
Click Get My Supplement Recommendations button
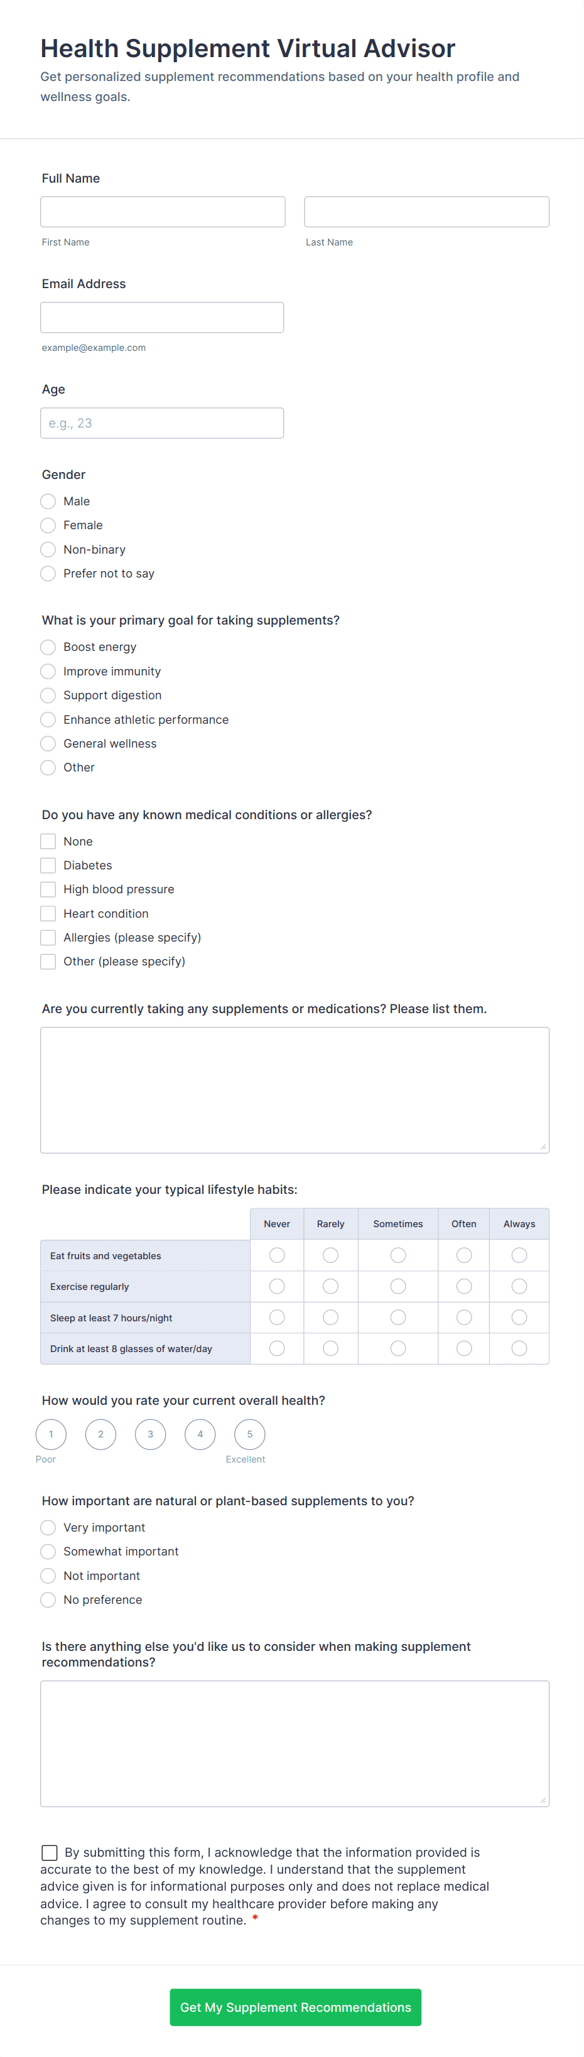295,2007
